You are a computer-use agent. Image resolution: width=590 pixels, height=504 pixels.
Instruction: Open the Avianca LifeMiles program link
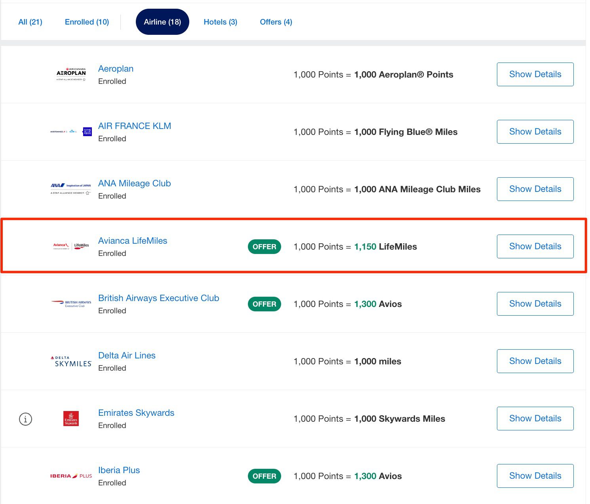(133, 241)
